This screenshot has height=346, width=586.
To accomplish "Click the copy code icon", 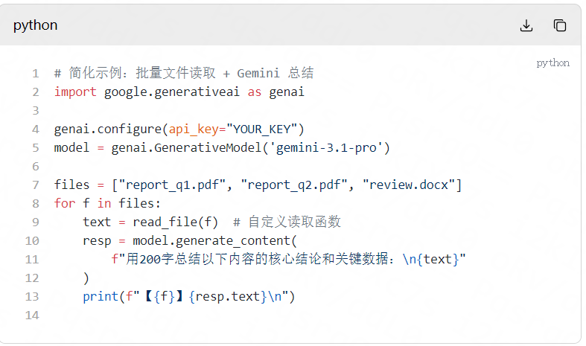I will click(560, 25).
